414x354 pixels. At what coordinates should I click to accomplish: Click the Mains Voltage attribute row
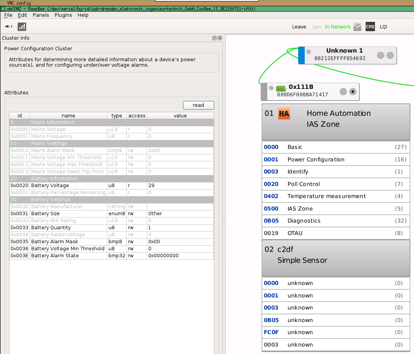coord(112,129)
